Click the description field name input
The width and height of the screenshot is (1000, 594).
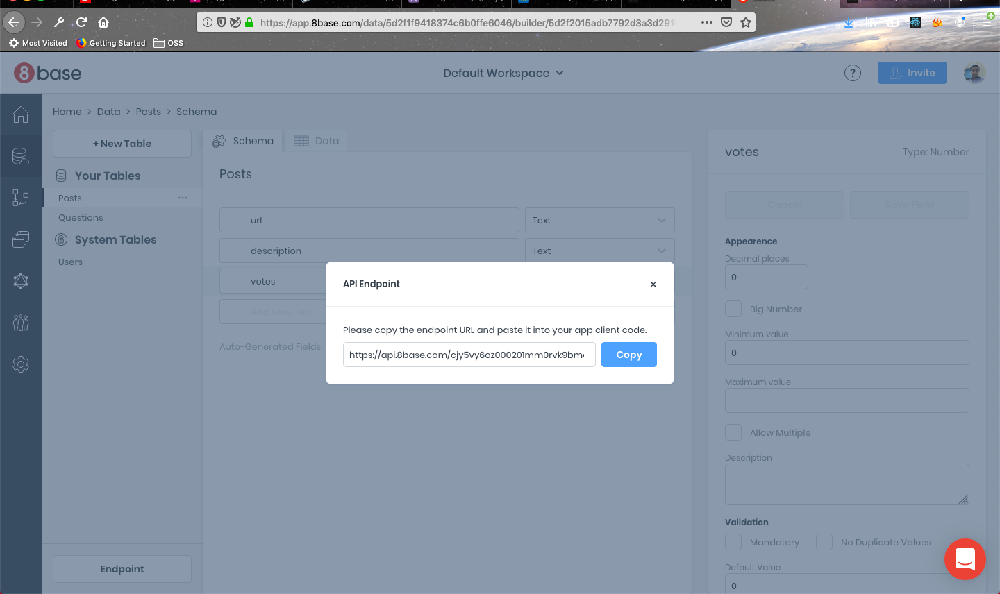click(369, 251)
